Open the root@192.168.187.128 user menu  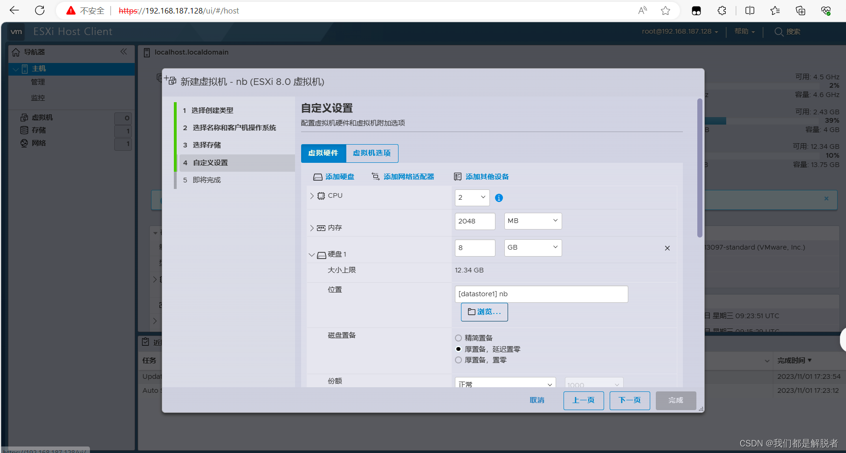[680, 31]
